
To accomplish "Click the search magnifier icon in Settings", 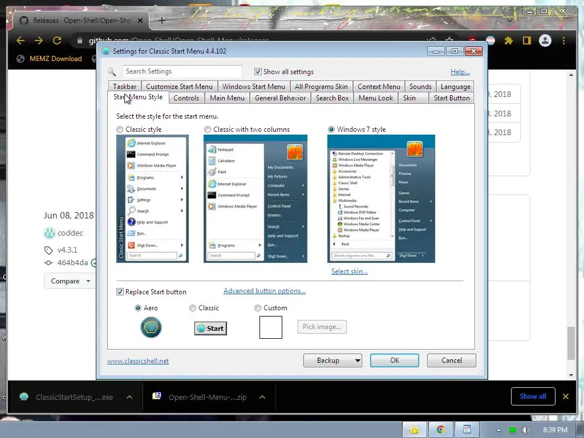I will [x=111, y=71].
